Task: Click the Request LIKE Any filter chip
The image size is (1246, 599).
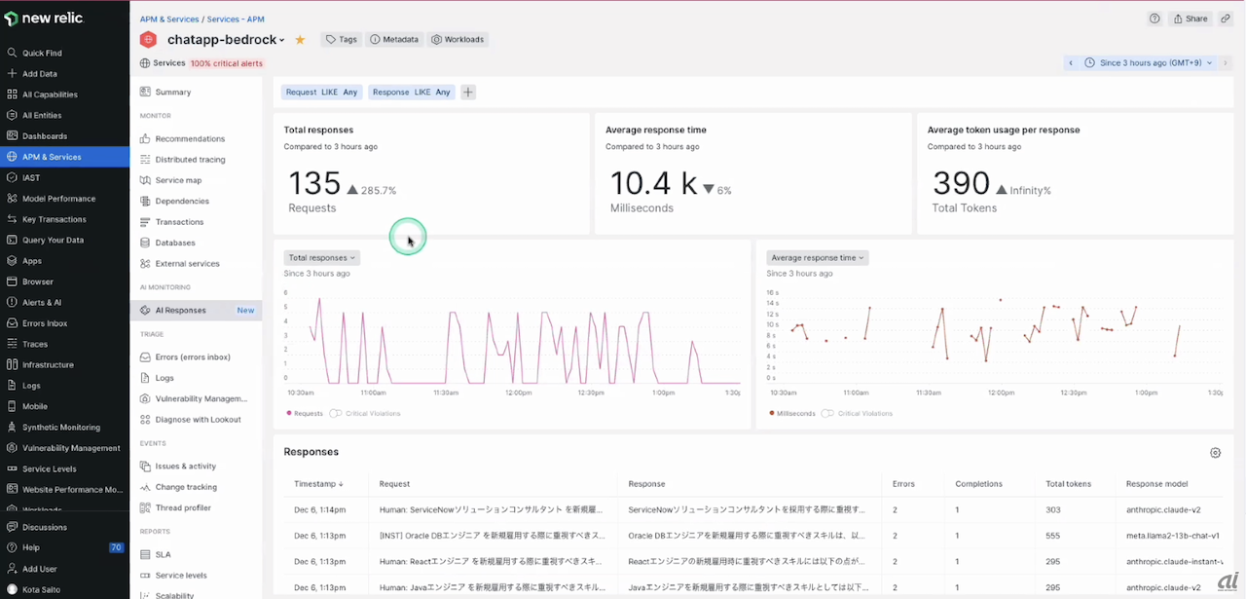Action: tap(321, 93)
